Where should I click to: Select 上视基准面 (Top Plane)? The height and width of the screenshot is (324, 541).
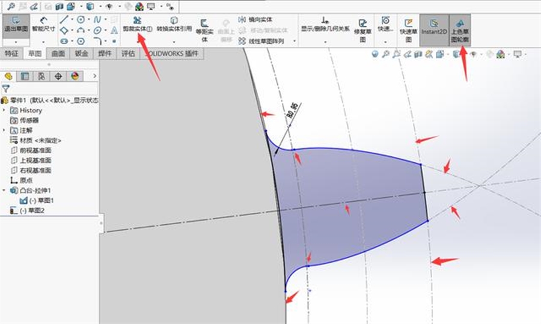click(x=31, y=160)
